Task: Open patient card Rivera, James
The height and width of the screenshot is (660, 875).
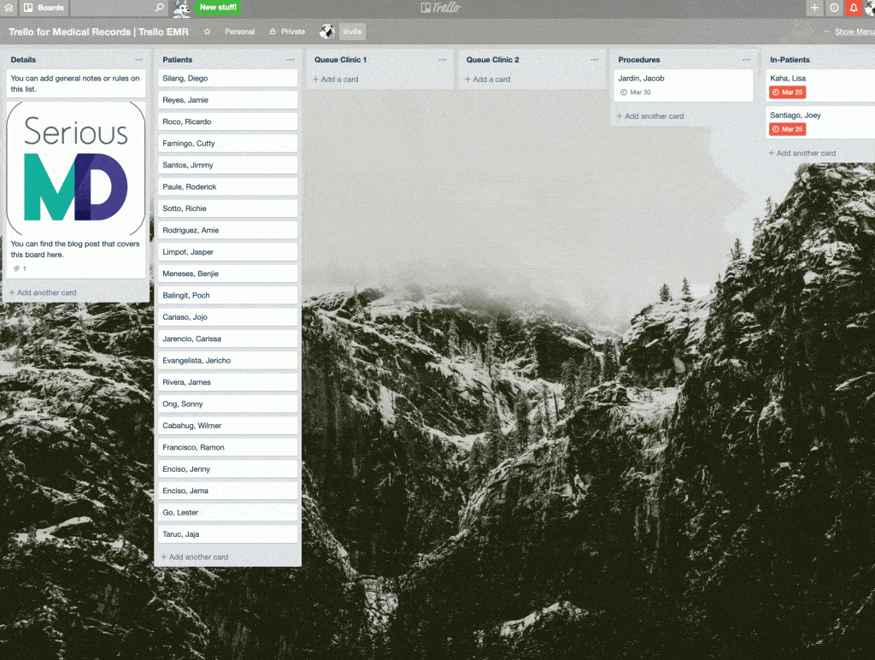Action: 227,382
